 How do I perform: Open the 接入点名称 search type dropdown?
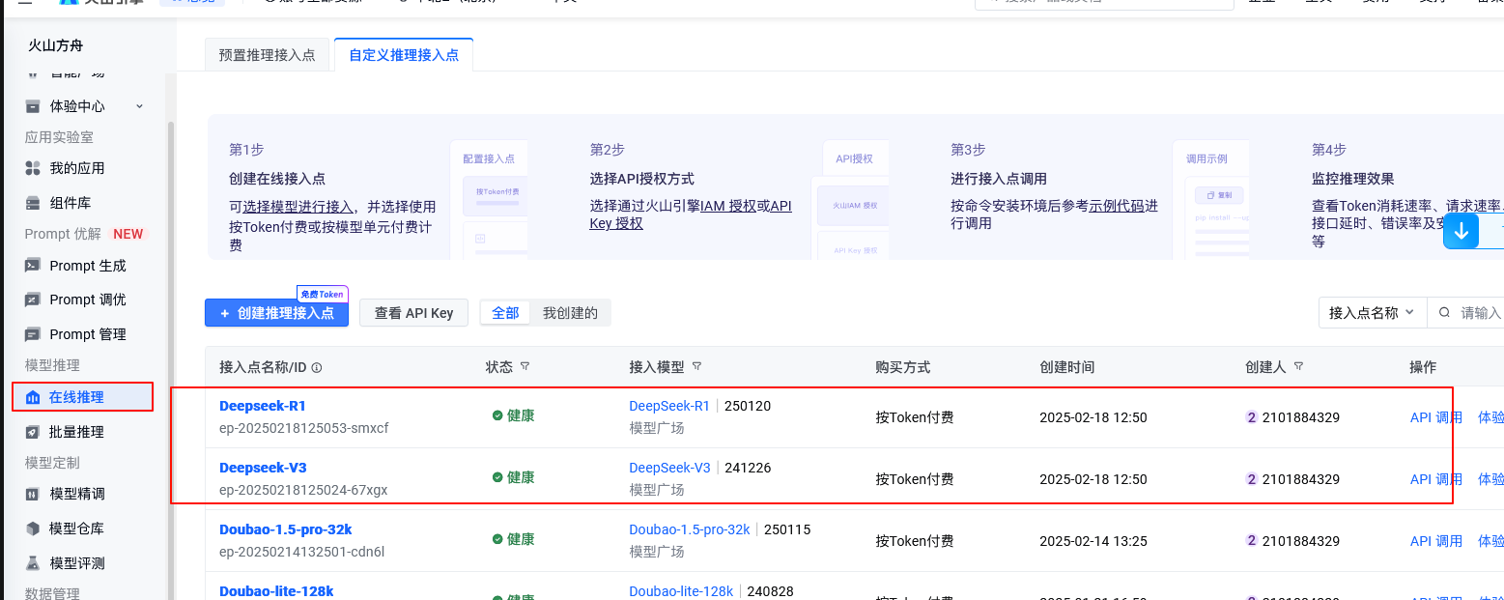pyautogui.click(x=1372, y=313)
